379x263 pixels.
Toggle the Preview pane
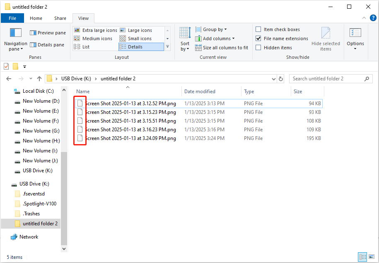48,33
